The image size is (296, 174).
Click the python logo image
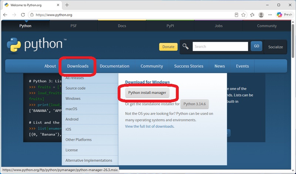coord(37,45)
